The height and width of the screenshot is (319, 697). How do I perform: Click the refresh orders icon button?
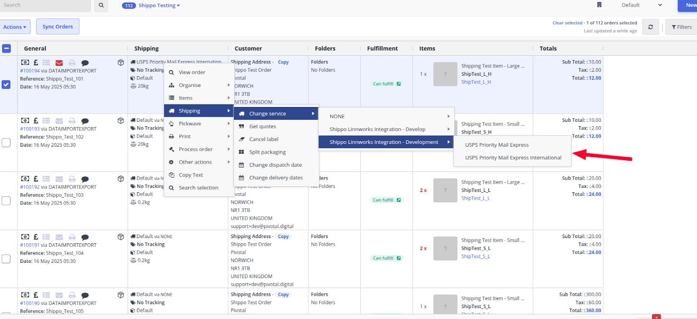tap(650, 27)
